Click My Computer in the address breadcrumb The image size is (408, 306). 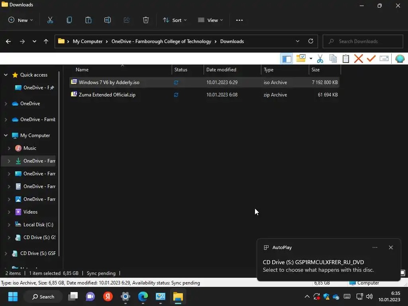click(87, 41)
